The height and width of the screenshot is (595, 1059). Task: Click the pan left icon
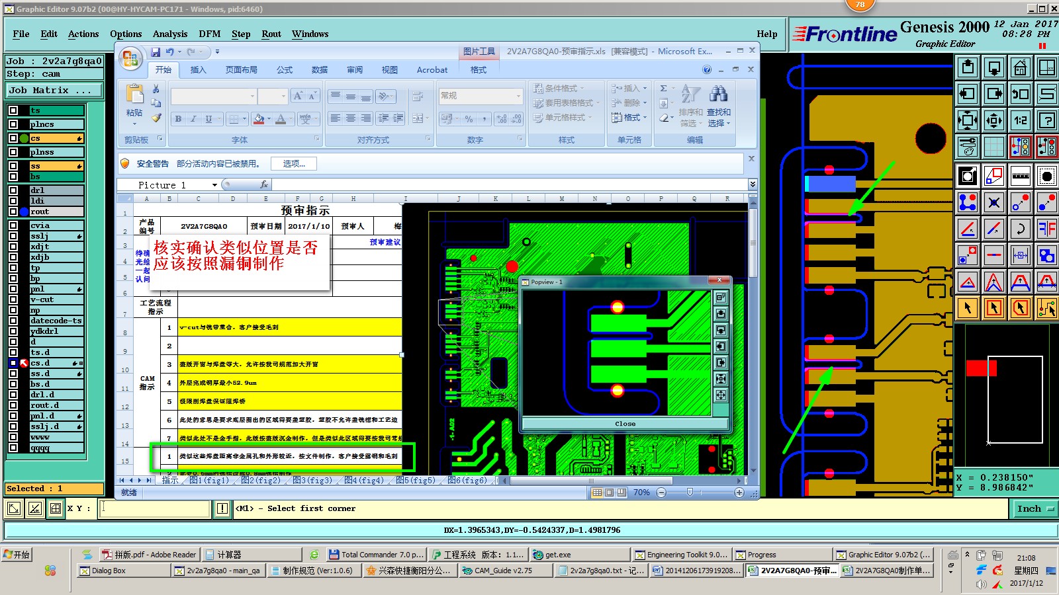968,94
